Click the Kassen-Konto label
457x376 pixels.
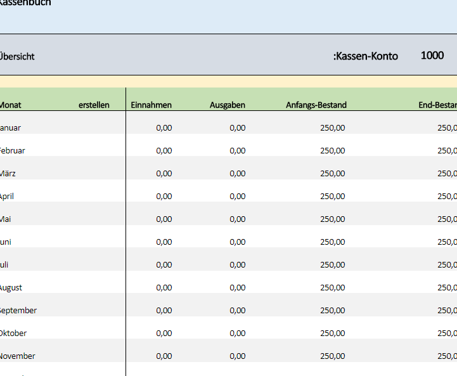(x=365, y=56)
